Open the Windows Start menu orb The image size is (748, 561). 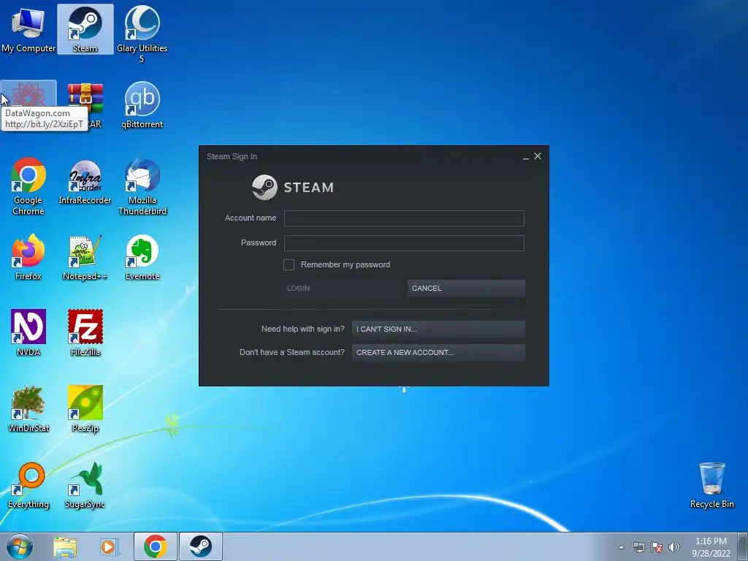(20, 546)
